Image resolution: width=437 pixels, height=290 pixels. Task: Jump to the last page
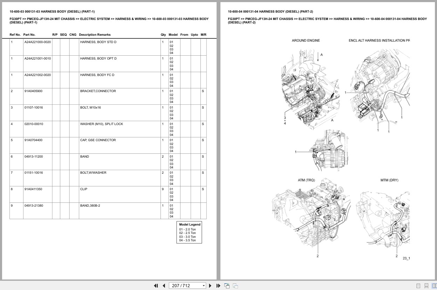pos(218,285)
